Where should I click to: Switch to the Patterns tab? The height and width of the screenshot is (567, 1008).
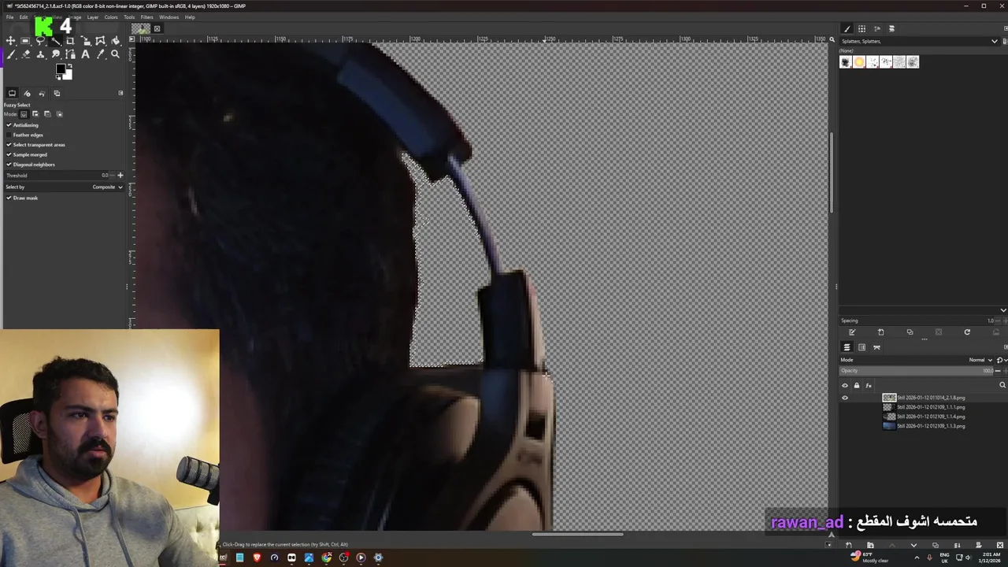coord(862,28)
